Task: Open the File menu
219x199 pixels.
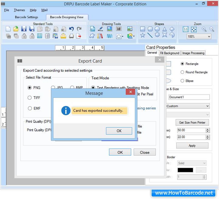Action: [x=7, y=10]
